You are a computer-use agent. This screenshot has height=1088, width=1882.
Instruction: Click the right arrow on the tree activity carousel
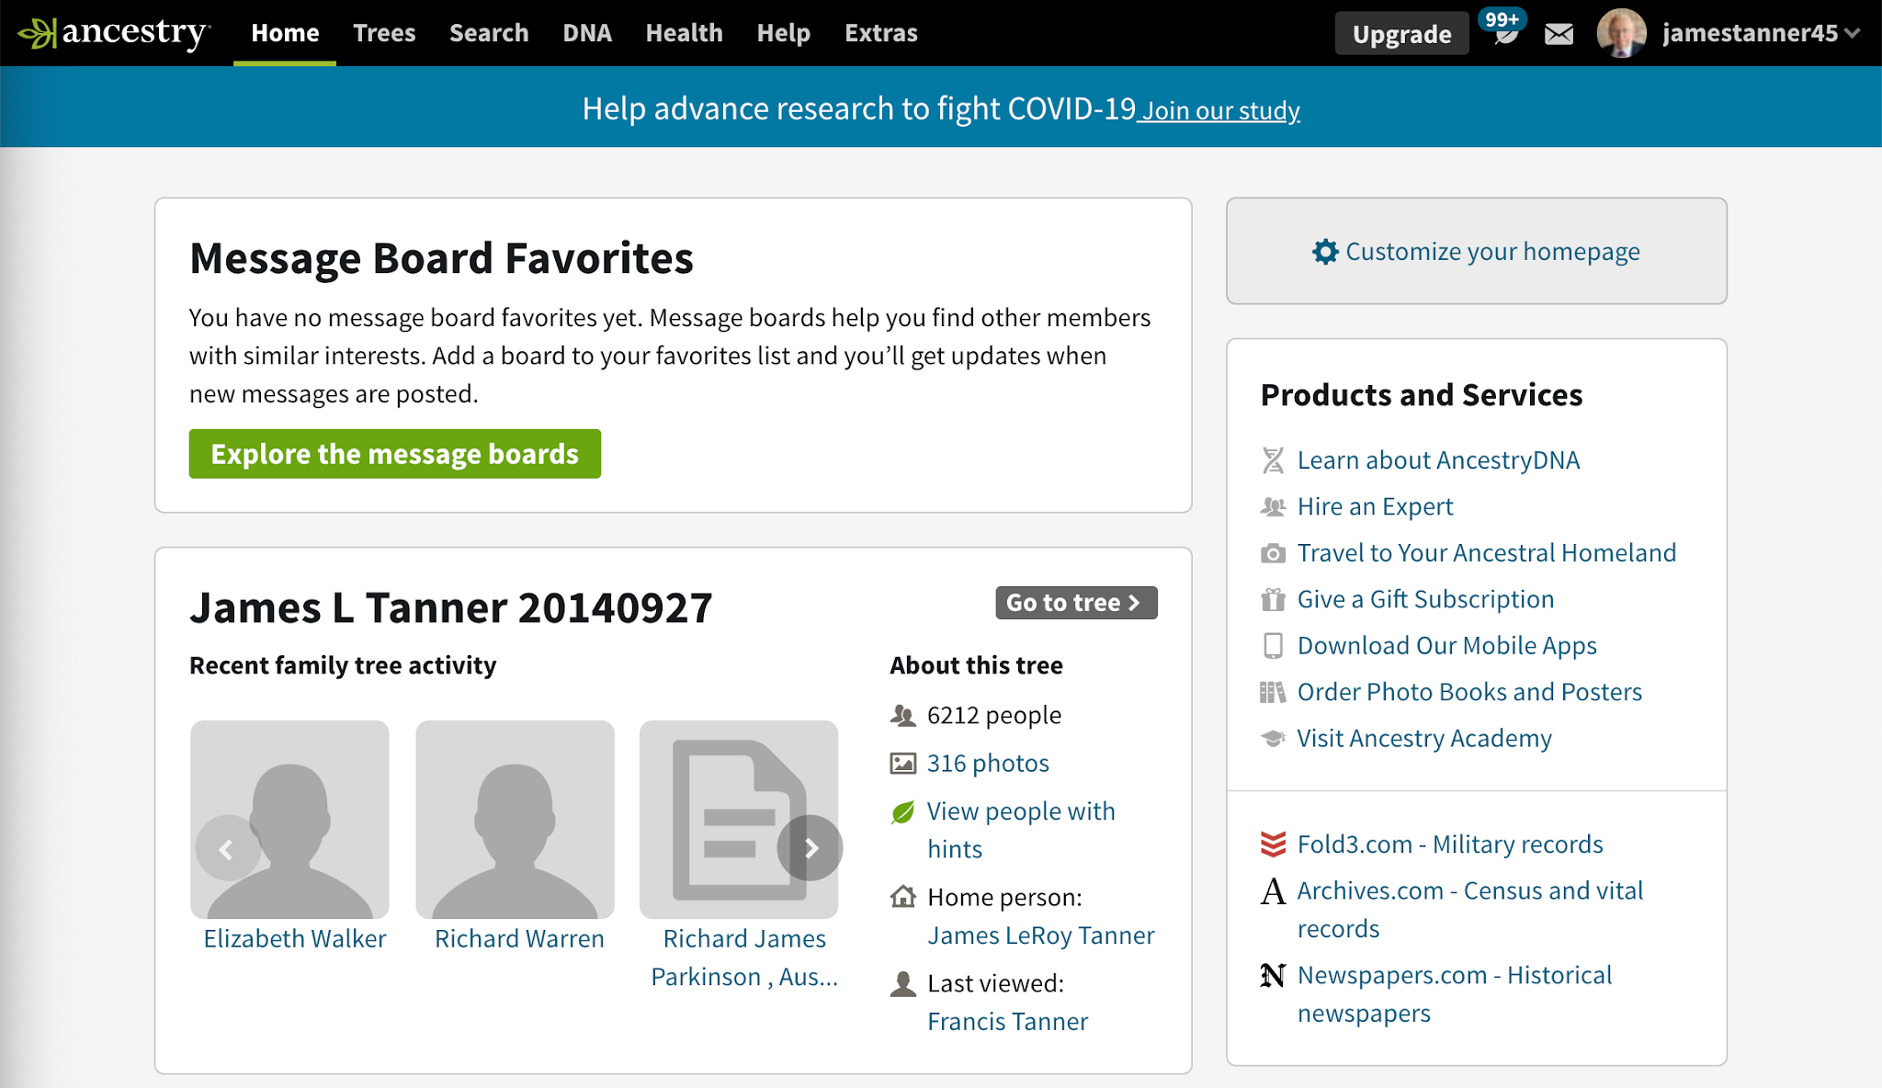[812, 848]
